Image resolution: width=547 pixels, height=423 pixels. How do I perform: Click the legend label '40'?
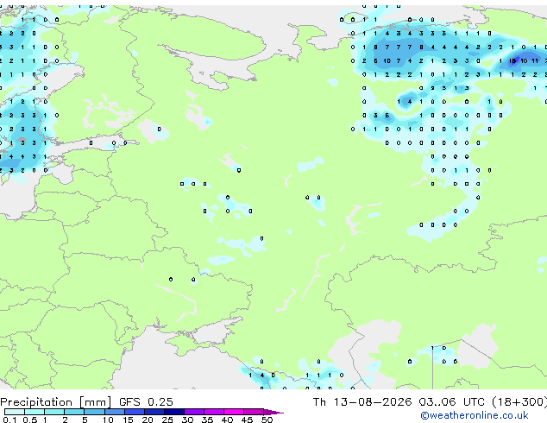(x=227, y=420)
